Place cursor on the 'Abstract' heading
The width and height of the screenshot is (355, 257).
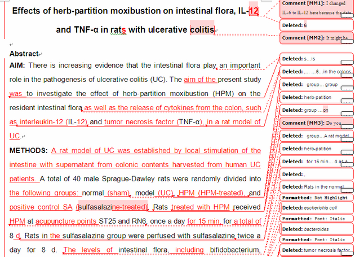[23, 54]
